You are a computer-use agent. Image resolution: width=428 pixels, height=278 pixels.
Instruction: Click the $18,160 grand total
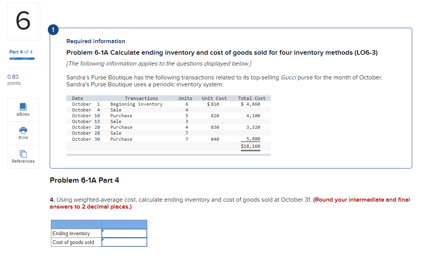[x=250, y=146]
